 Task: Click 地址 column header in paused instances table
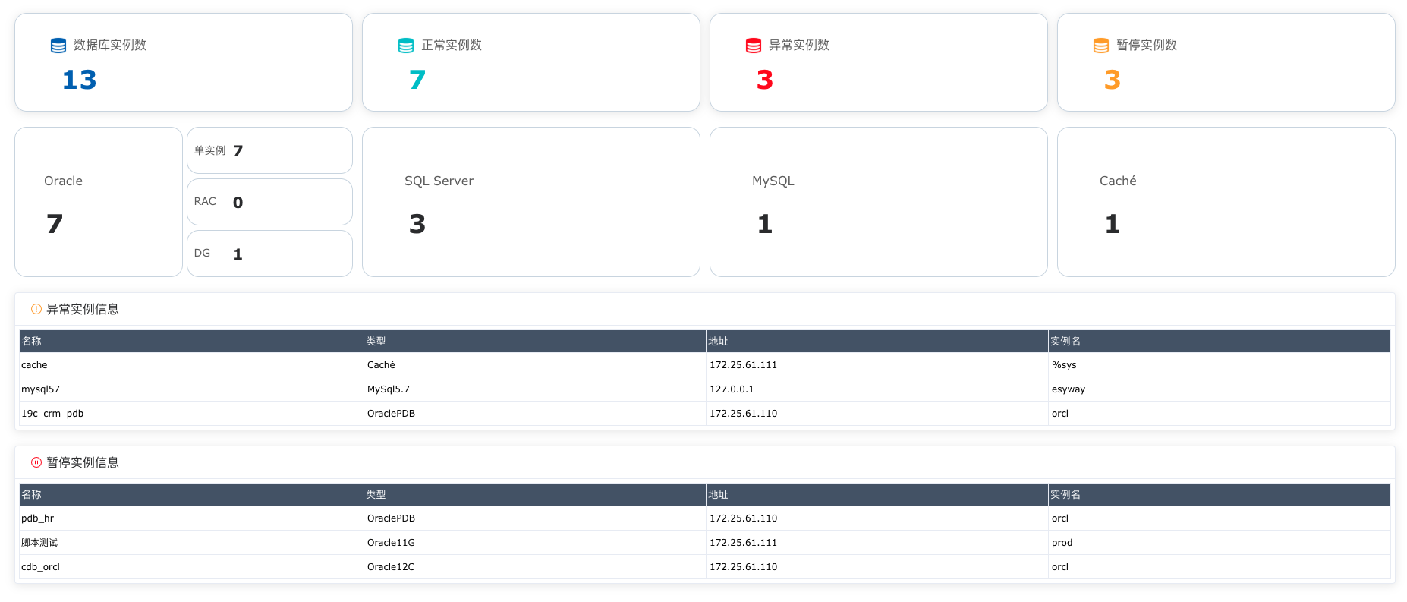pyautogui.click(x=877, y=495)
